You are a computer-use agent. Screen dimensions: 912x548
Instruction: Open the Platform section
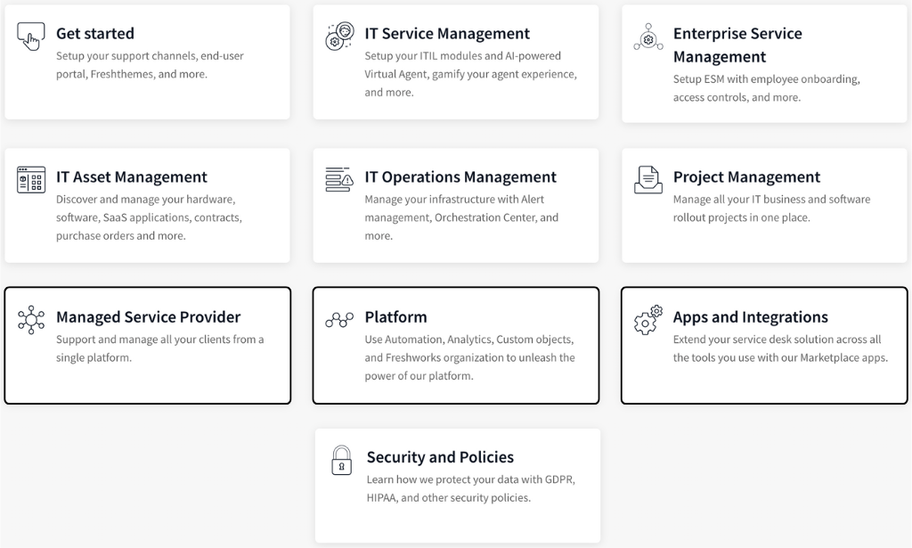tap(455, 343)
